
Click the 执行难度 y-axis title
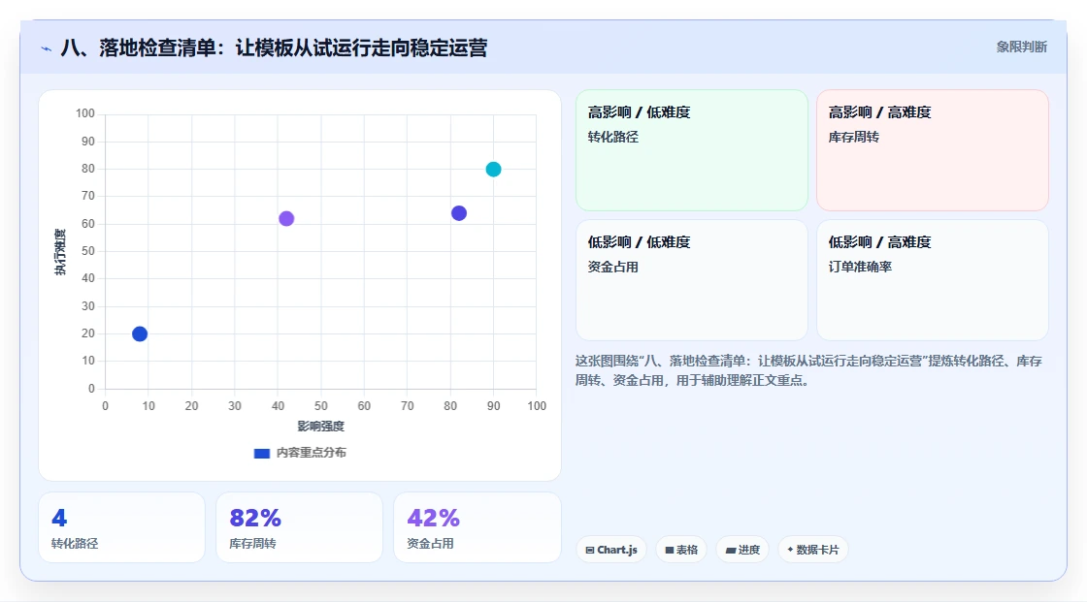click(x=60, y=252)
